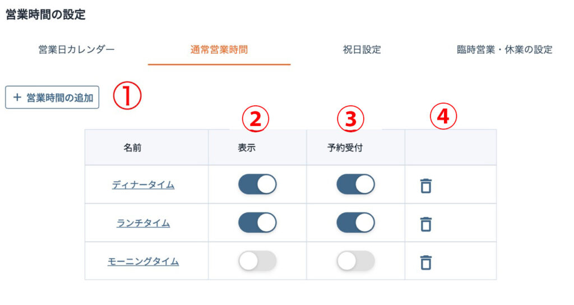Viewport: 574px width, 305px height.
Task: Turn on 予約受付 for モーニングタイム
Action: click(x=355, y=261)
